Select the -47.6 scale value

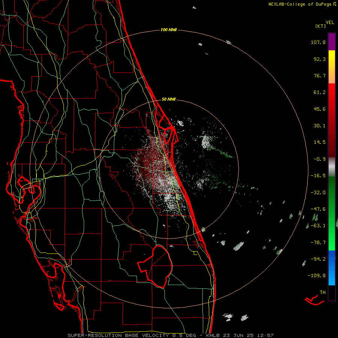318,209
